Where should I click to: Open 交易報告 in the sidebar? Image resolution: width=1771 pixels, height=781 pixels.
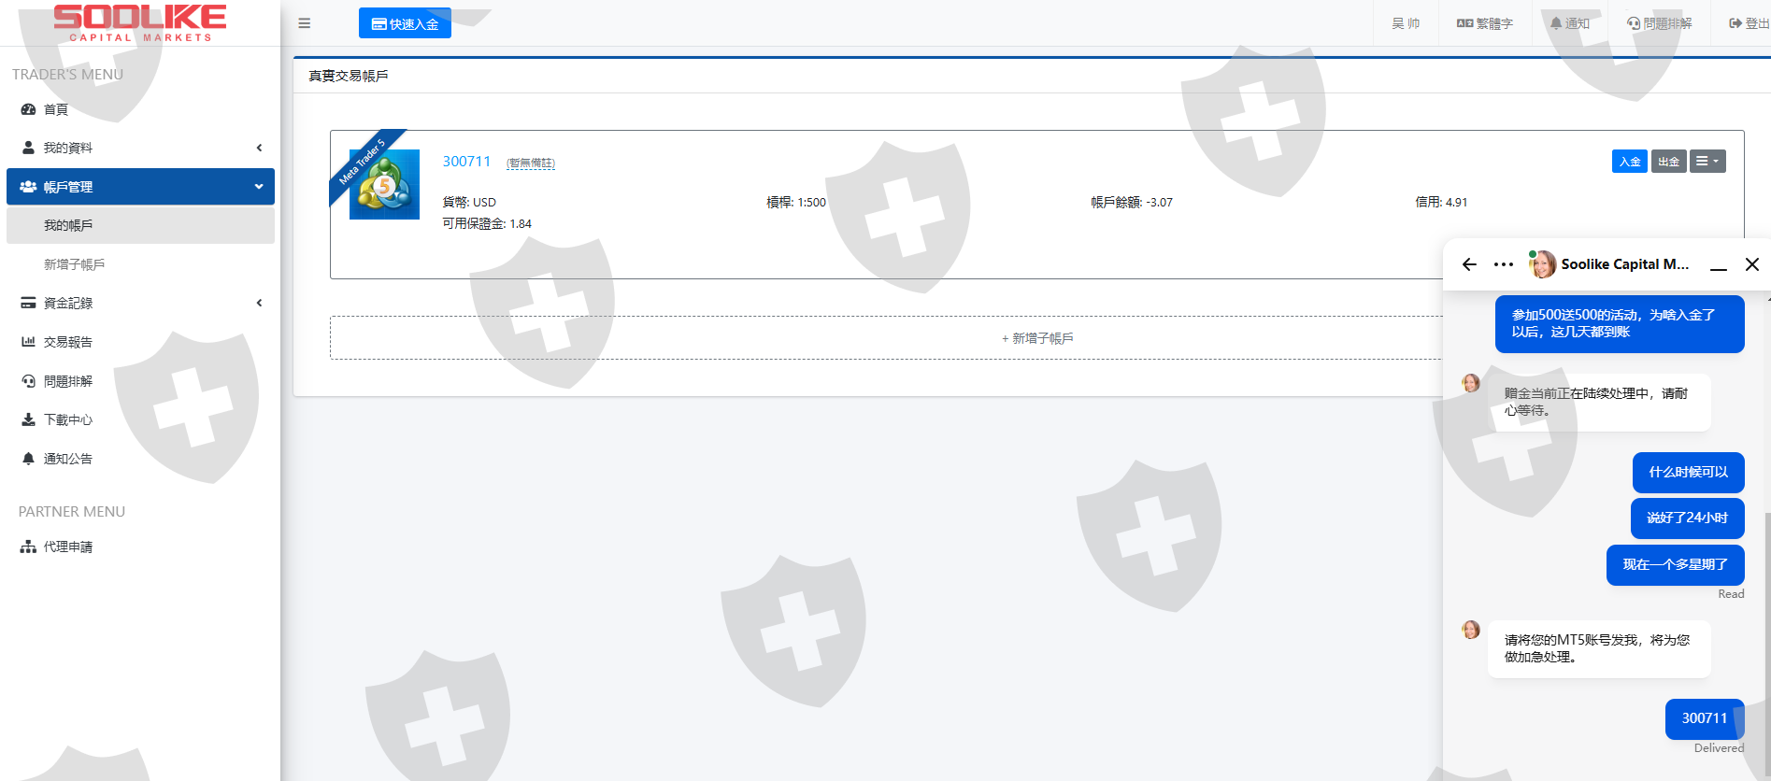[140, 342]
